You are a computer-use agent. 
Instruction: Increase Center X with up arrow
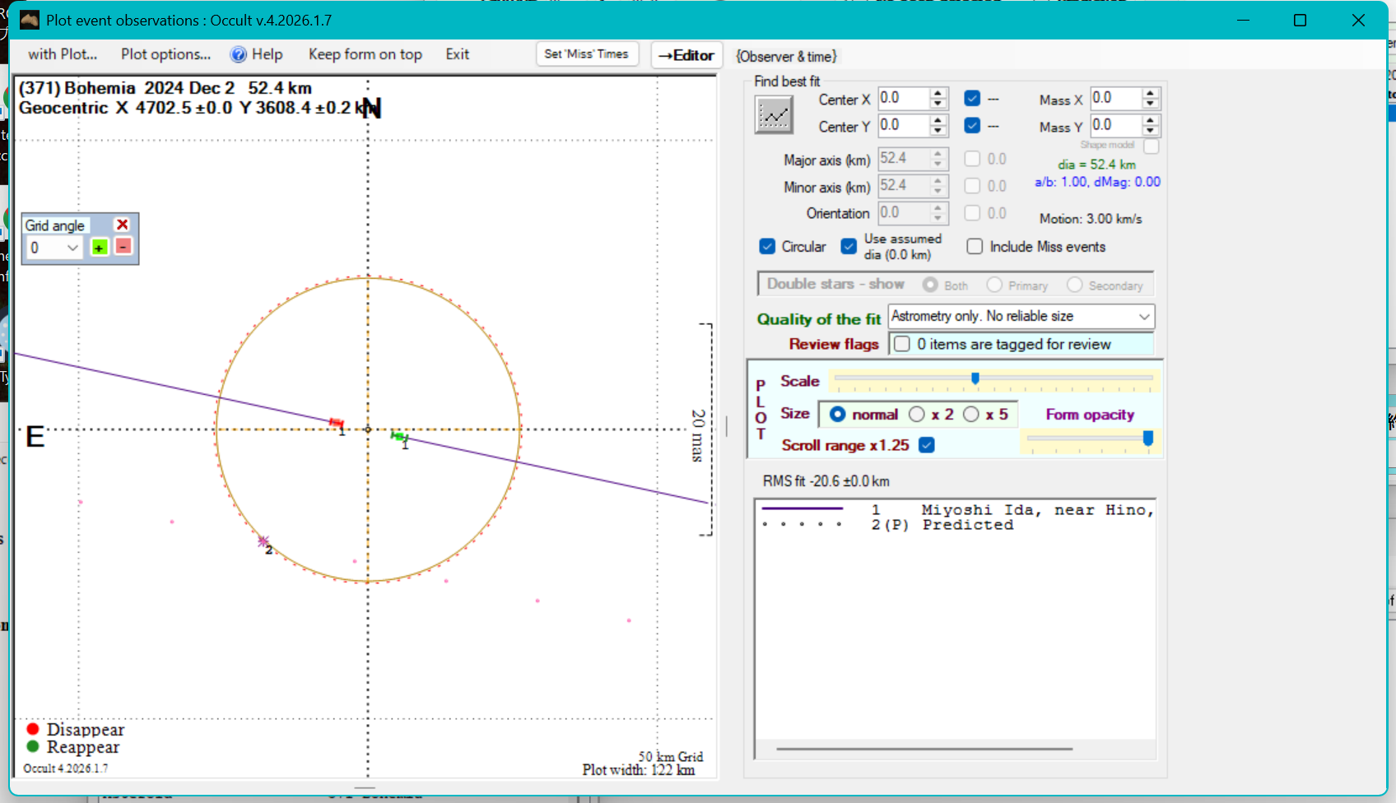click(x=938, y=93)
